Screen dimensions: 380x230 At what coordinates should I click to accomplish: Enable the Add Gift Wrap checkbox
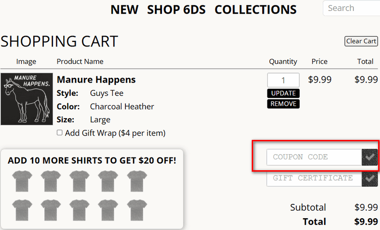pos(60,133)
